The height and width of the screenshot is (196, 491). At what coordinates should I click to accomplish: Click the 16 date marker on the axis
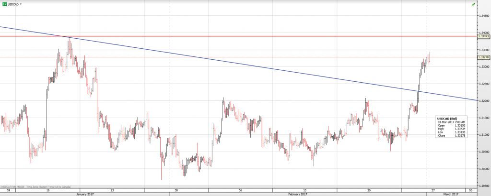click(48, 190)
